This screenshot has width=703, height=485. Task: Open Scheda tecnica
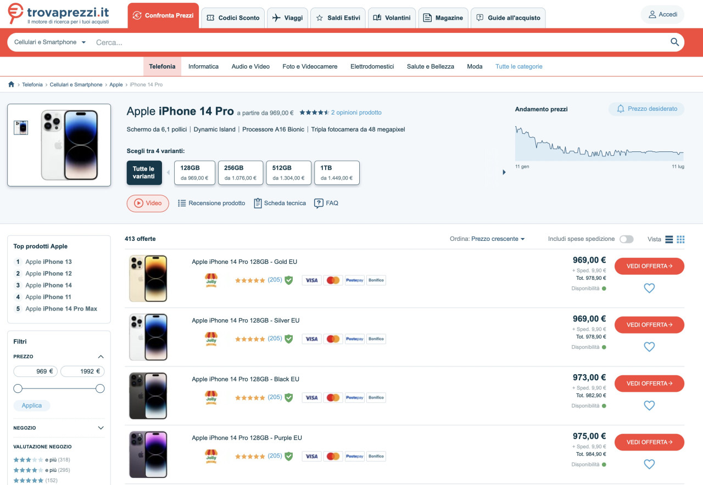tap(280, 203)
